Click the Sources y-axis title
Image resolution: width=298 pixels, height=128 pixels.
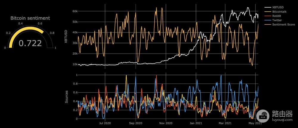point(66,97)
